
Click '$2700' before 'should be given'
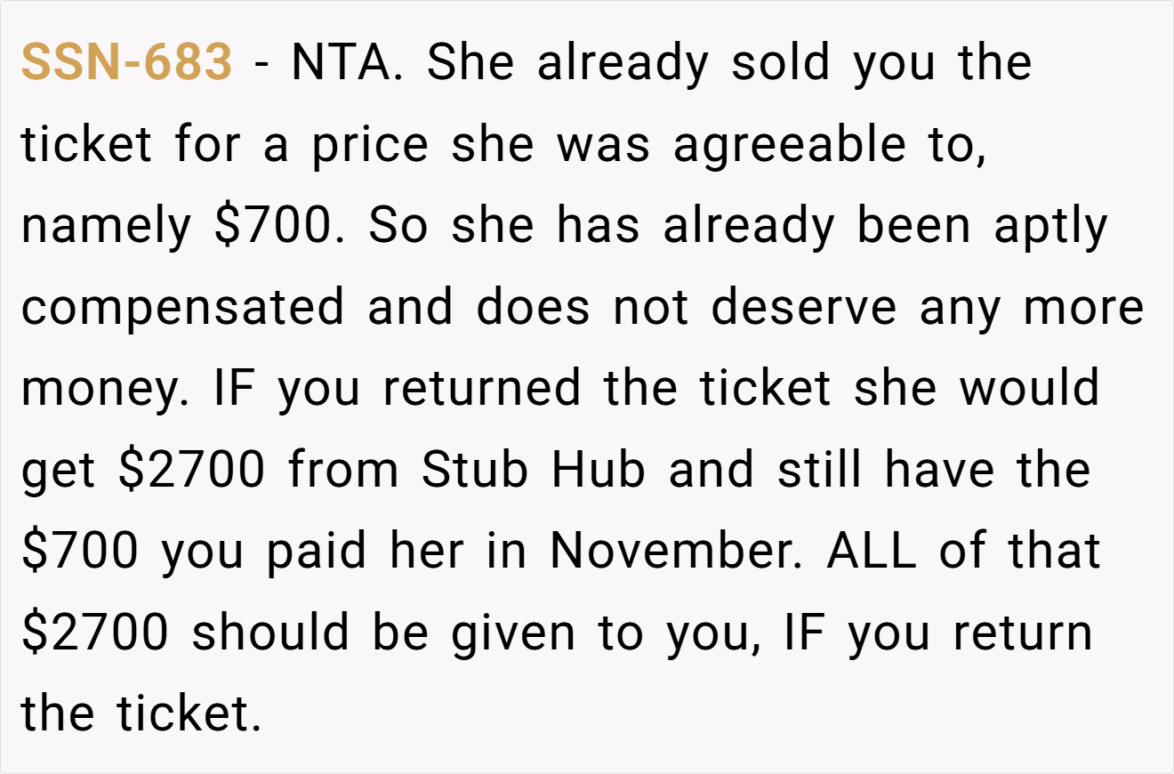(x=94, y=633)
